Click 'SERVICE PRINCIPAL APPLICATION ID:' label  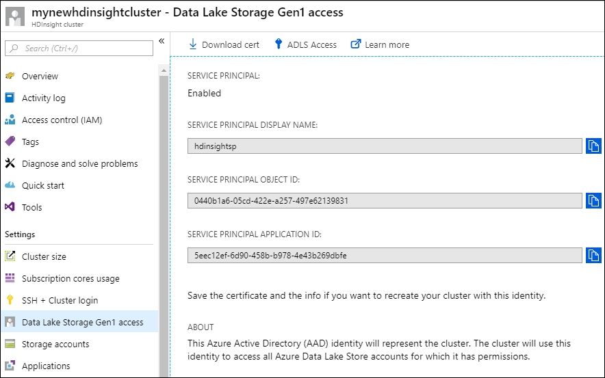[255, 234]
